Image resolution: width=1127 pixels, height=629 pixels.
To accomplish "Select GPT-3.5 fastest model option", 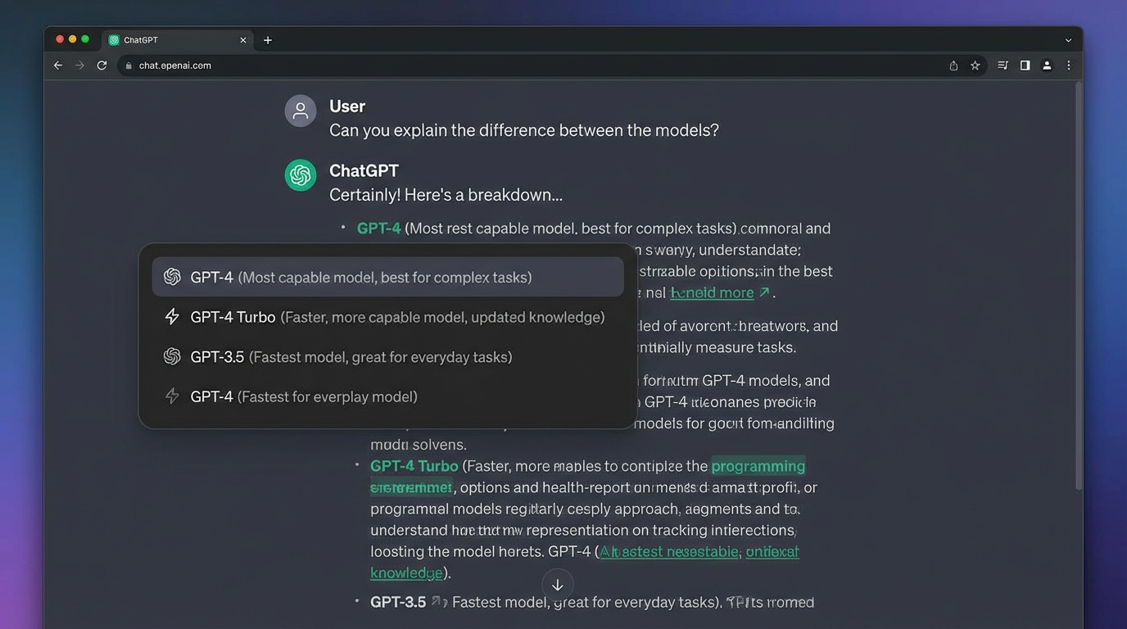I will click(351, 357).
